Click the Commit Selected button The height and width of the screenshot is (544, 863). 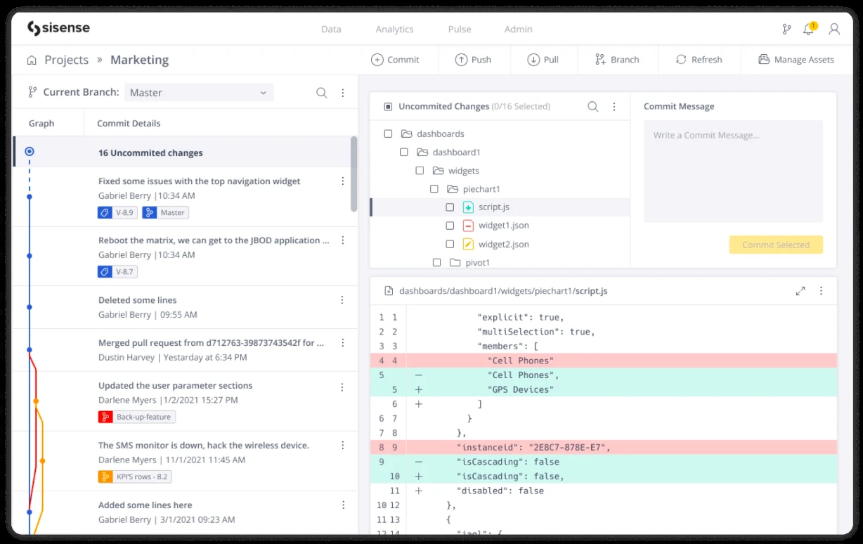click(x=776, y=245)
